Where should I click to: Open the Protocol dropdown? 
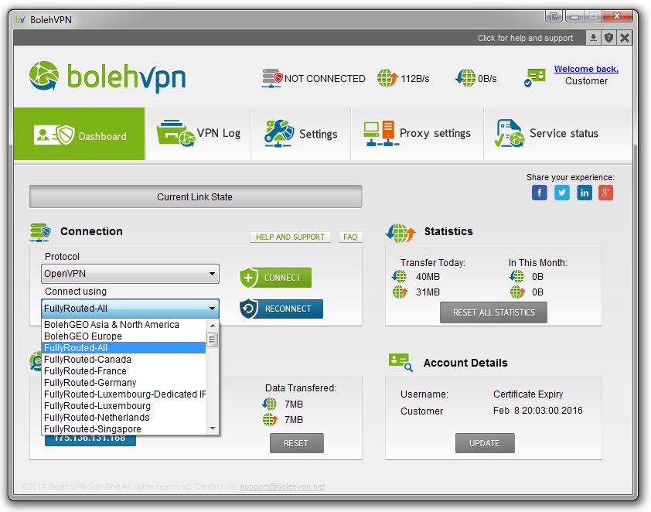click(130, 274)
